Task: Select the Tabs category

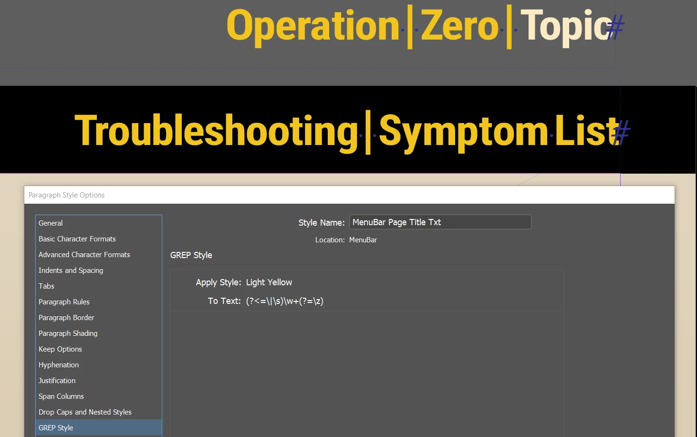Action: point(98,286)
